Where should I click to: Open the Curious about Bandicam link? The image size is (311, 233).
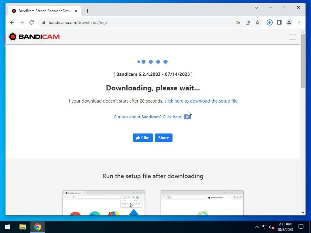tap(148, 117)
